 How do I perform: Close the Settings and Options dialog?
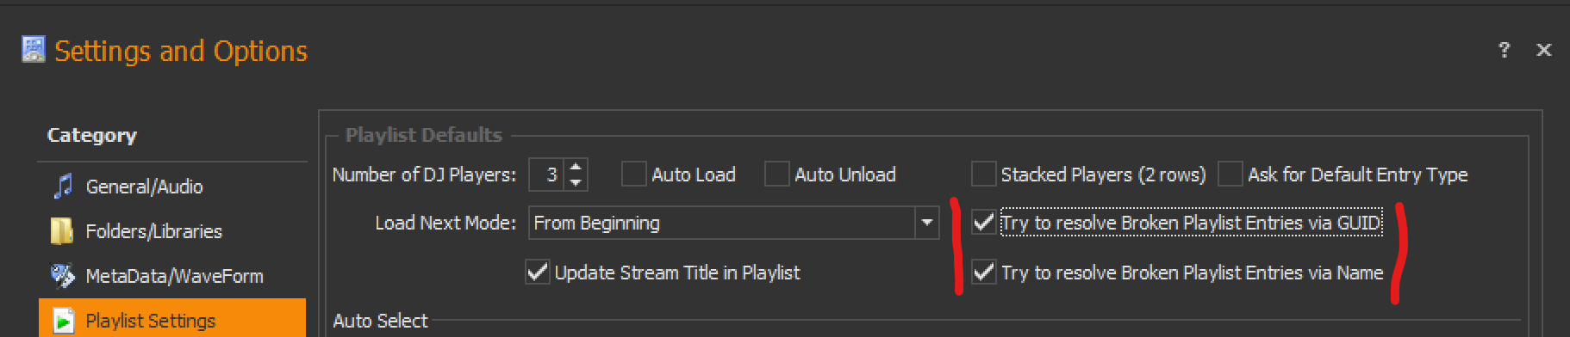click(1544, 50)
